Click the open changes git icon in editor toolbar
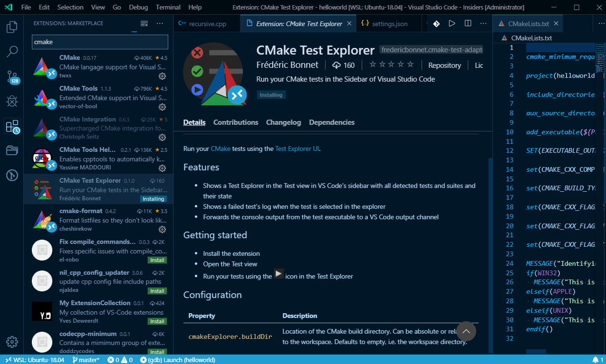This screenshot has width=606, height=364. tap(436, 23)
